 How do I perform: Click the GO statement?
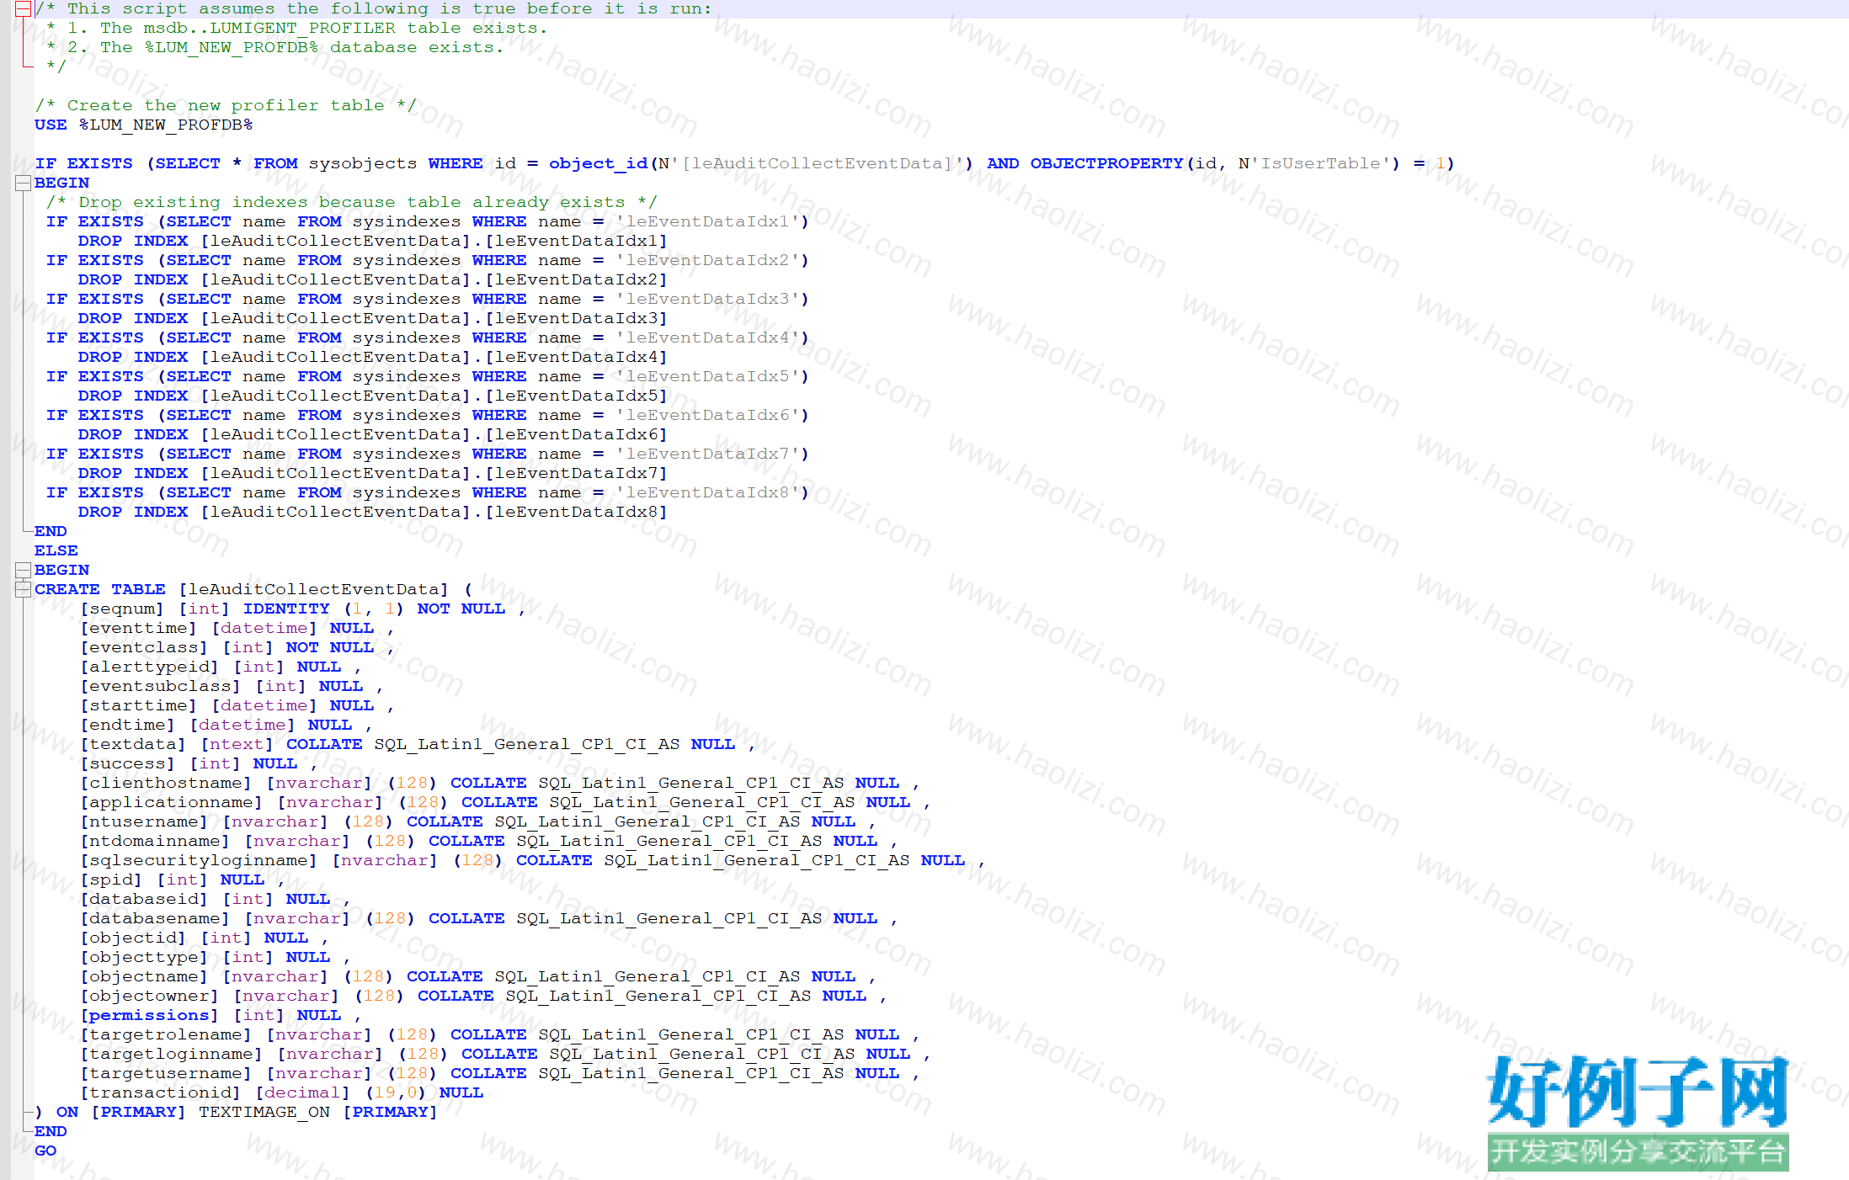coord(45,1151)
